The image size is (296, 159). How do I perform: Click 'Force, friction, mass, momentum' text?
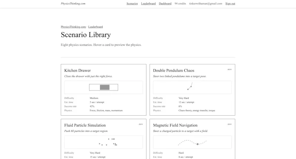tap(106, 110)
